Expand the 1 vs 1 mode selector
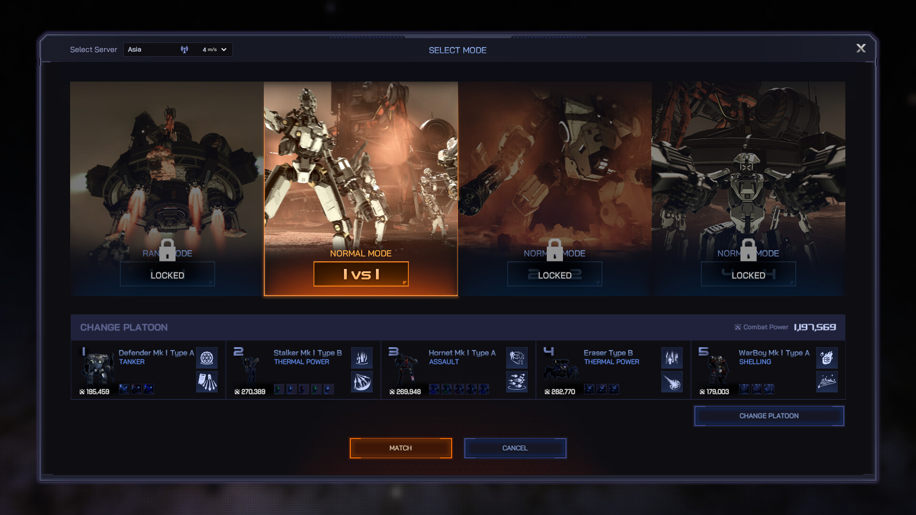 pos(361,274)
